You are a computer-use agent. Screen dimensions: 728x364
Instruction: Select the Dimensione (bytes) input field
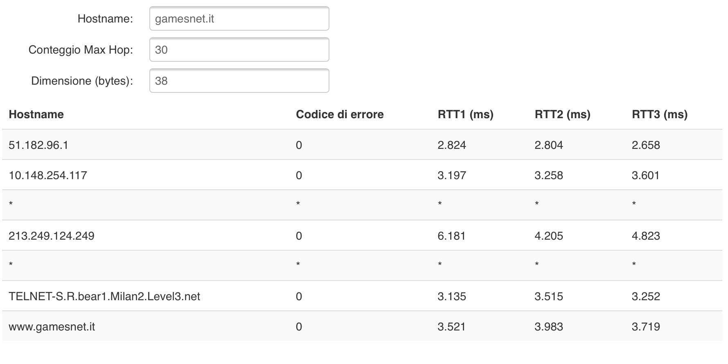coord(239,81)
